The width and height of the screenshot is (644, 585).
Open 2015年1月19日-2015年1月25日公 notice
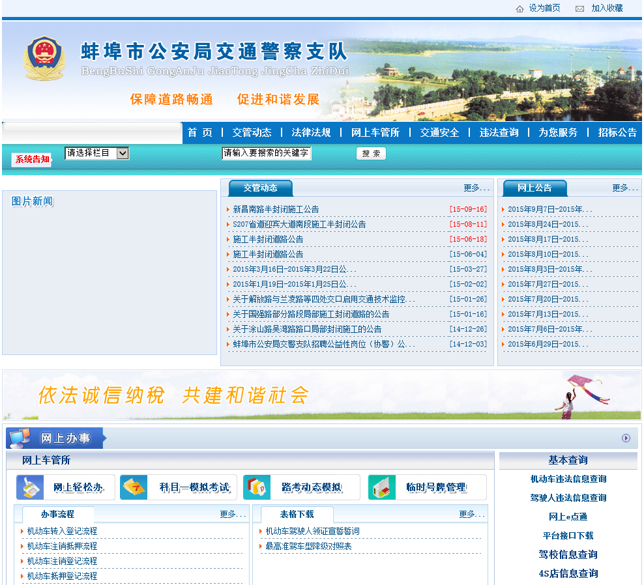(295, 285)
